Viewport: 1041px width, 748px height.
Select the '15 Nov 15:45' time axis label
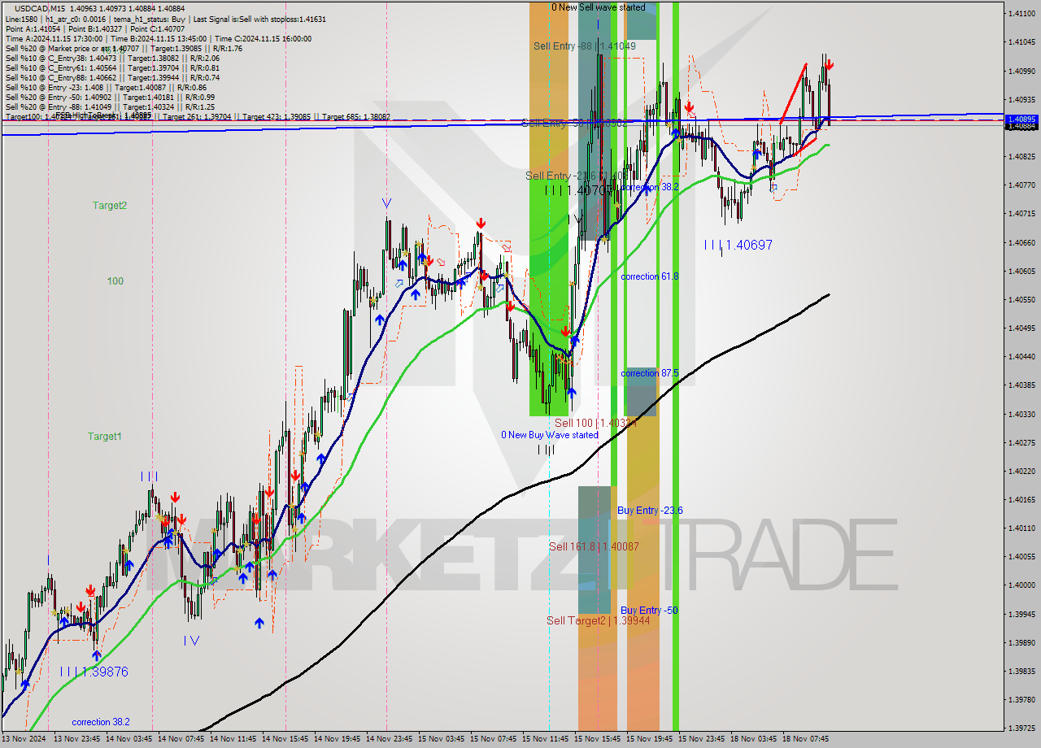coord(598,739)
